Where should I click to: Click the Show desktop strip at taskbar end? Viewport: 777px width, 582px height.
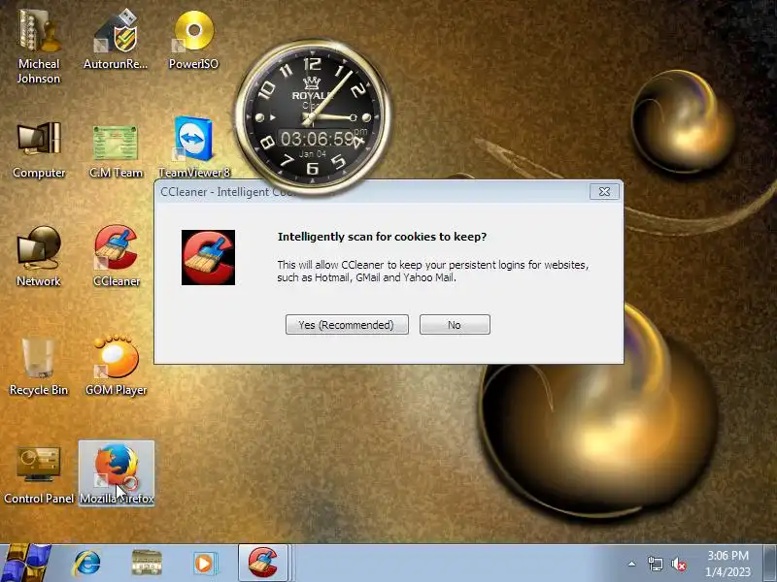point(770,564)
